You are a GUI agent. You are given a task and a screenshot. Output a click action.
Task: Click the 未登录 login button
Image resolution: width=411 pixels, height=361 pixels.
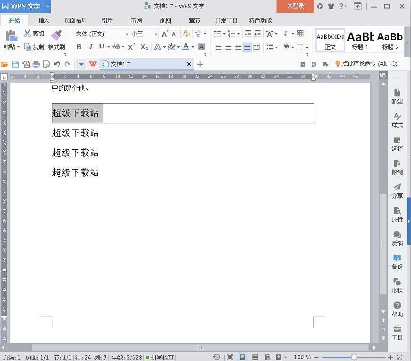(x=295, y=6)
